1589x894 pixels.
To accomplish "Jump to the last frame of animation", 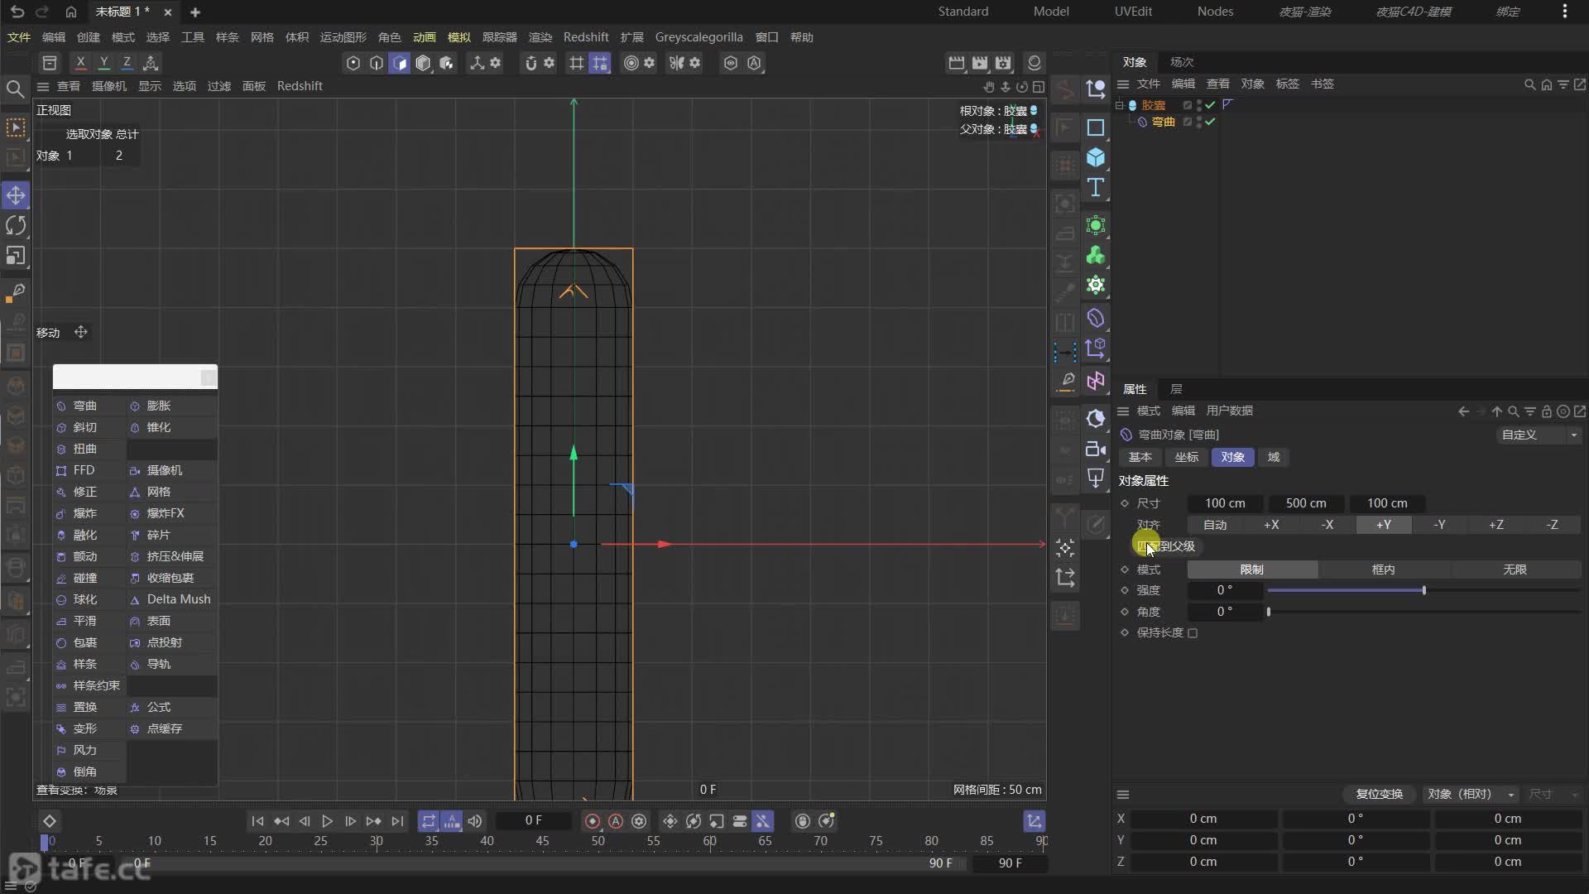I will [397, 821].
